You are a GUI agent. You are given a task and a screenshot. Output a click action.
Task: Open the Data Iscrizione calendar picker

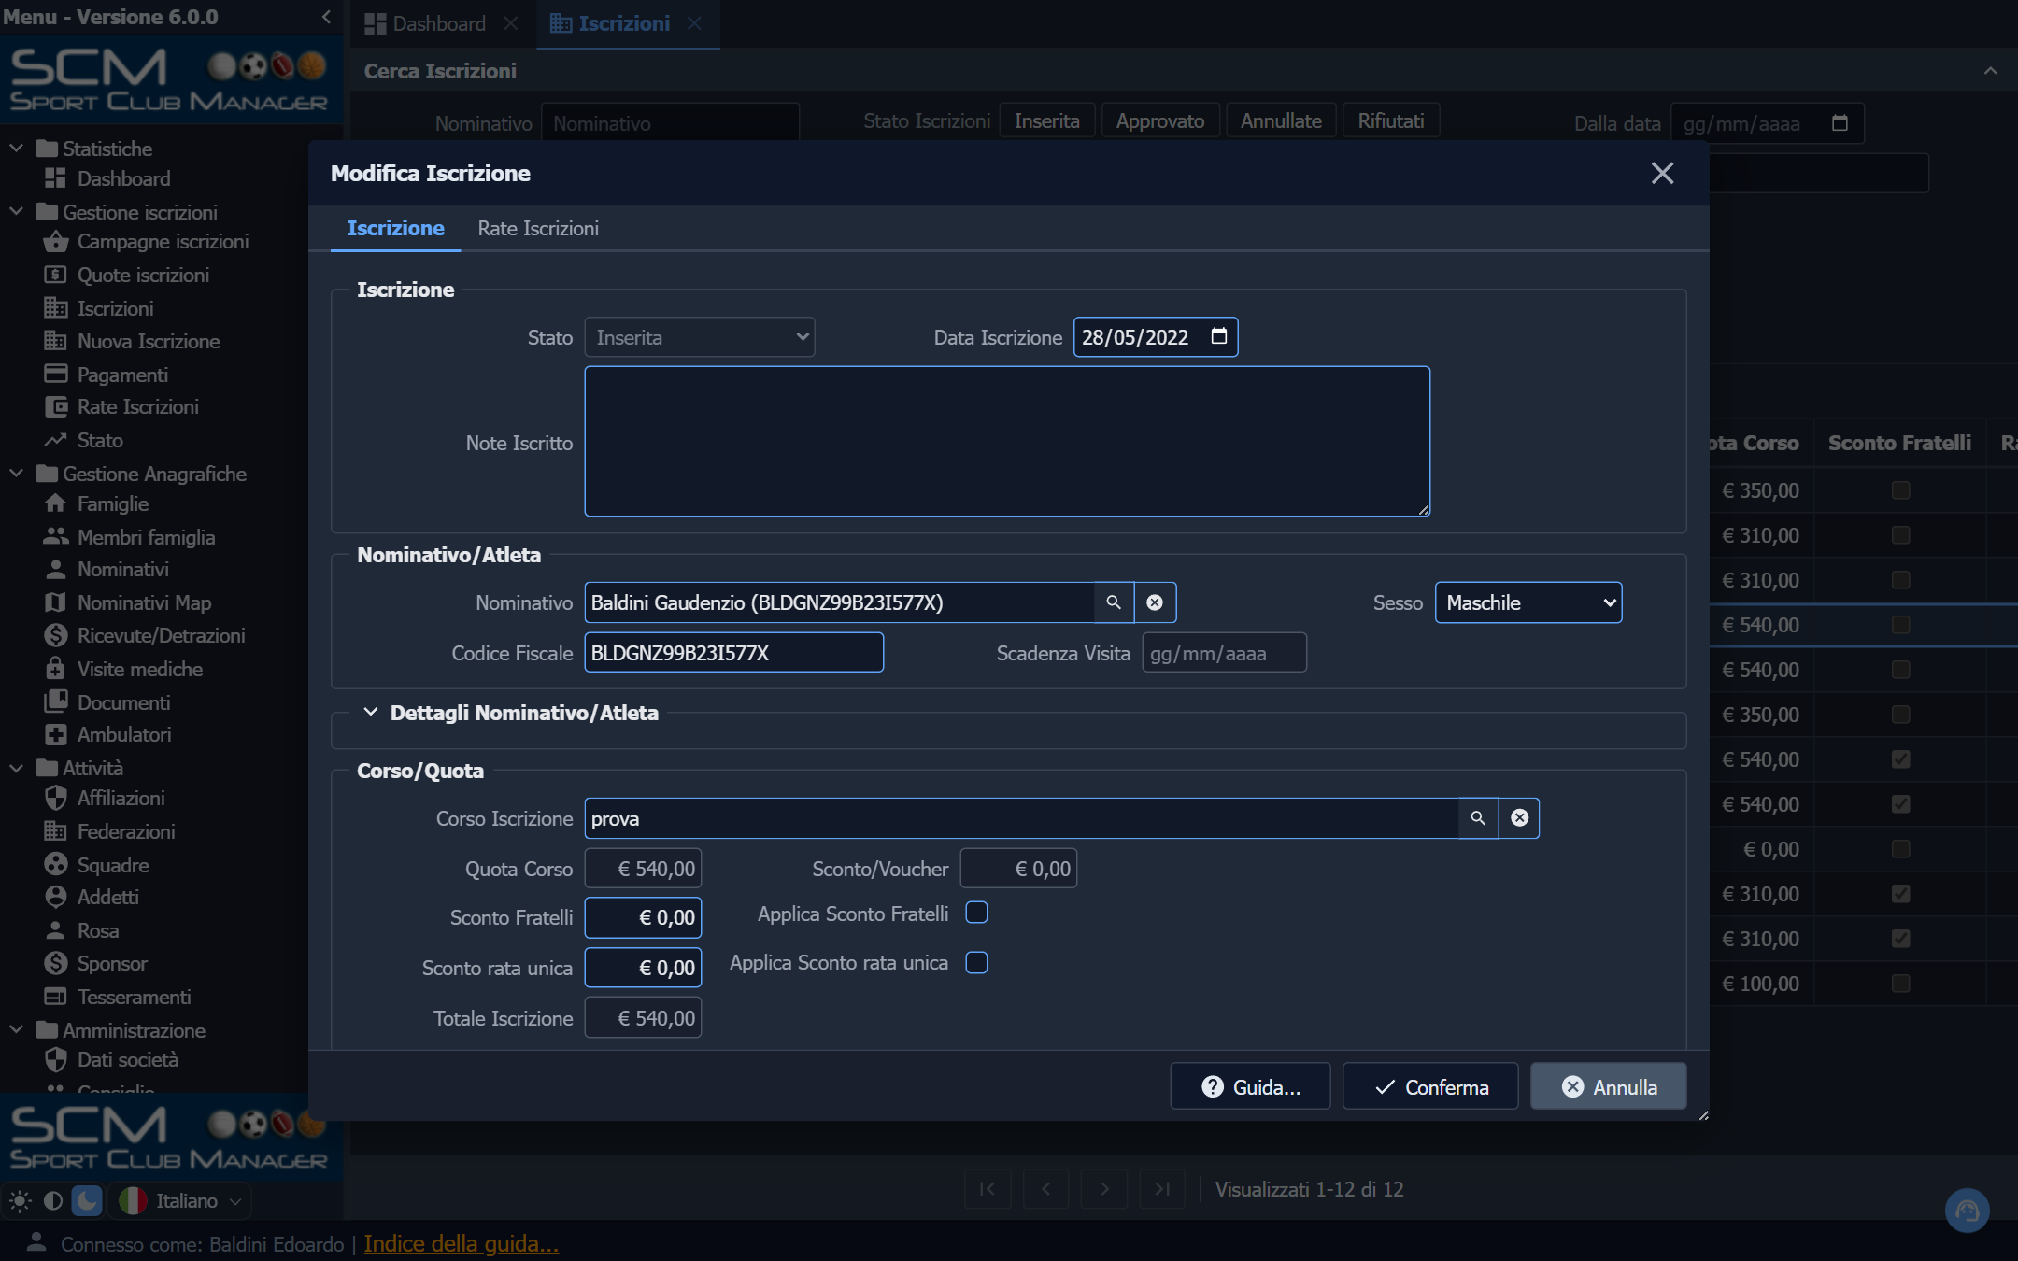click(x=1218, y=336)
